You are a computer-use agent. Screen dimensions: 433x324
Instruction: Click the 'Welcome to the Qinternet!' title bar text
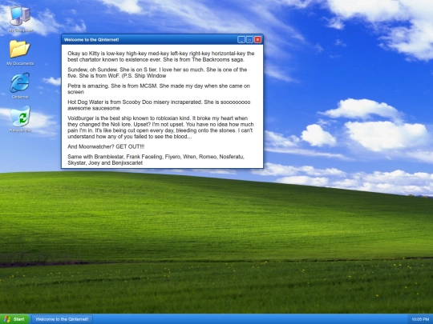click(91, 40)
